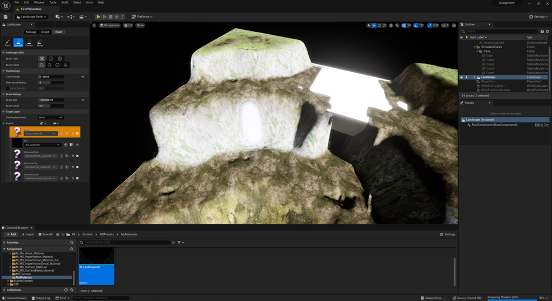Adjust the Brush Falloff slider
The width and height of the screenshot is (552, 301).
51,105
